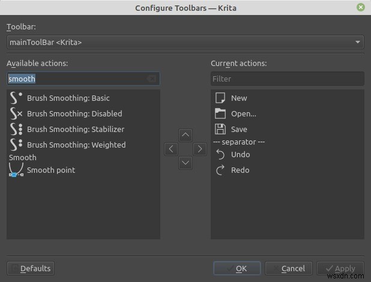Click the Open folder icon in current actions

tap(220, 113)
